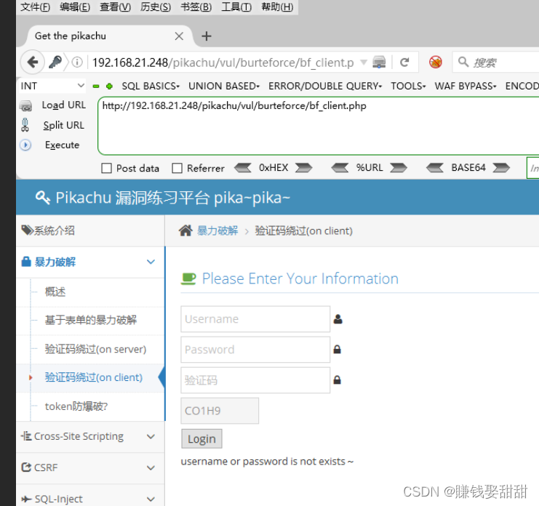Expand the CSRF section chevron
539x506 pixels.
click(x=151, y=468)
